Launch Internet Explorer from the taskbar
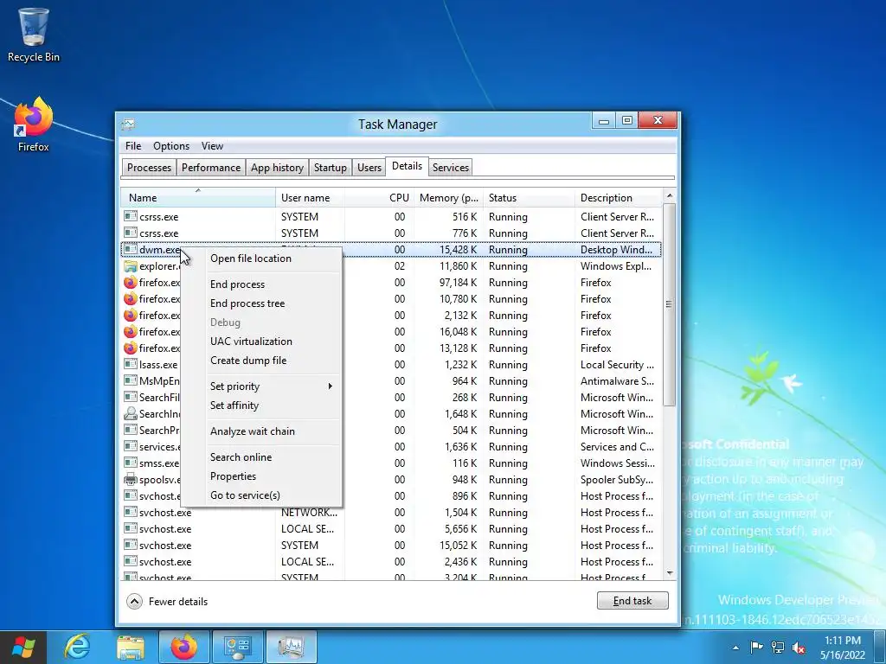The width and height of the screenshot is (886, 664). click(x=77, y=647)
